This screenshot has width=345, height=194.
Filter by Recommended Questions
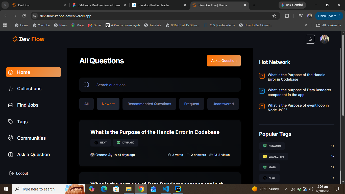point(149,104)
